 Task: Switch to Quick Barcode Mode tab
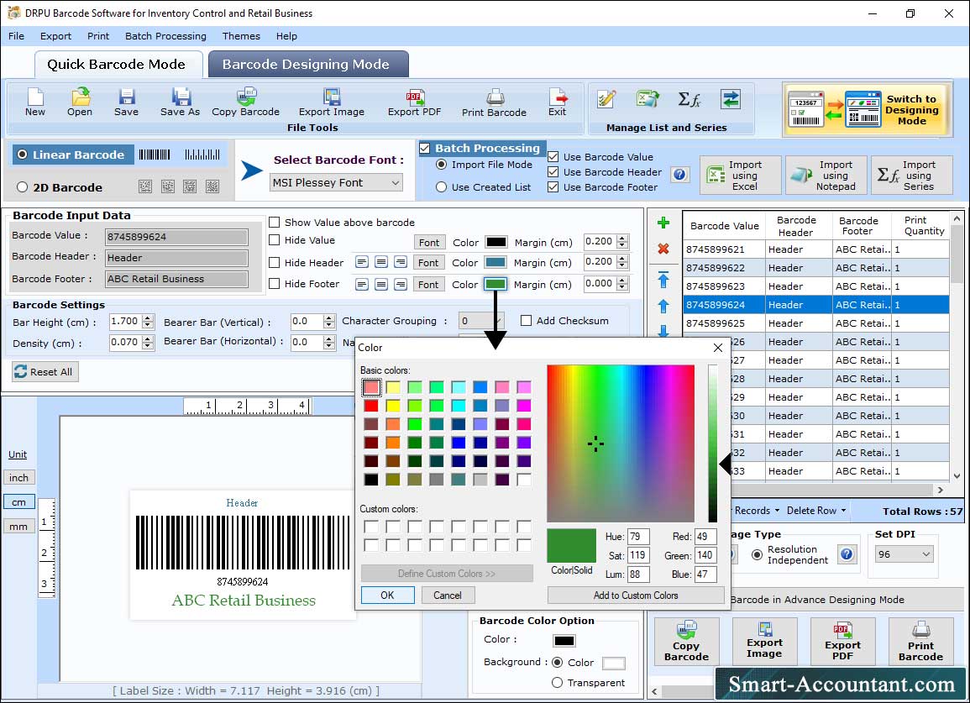[x=117, y=65]
